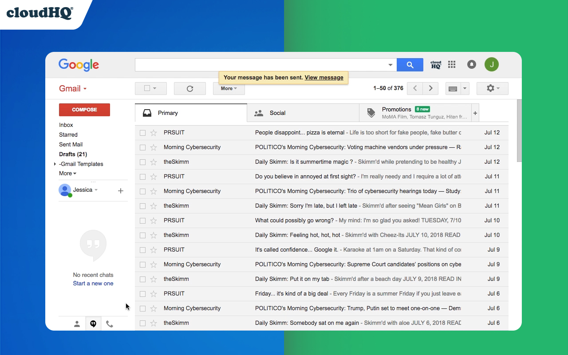Screen dimensions: 568x355
Task: Click the Compose button
Action: click(84, 110)
